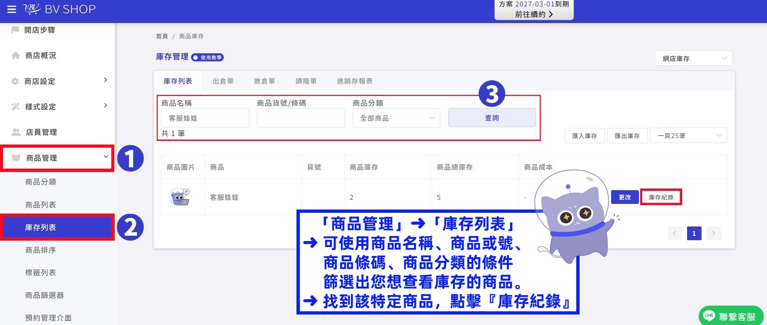Click the 商品貨號/條碼 input field
This screenshot has height=325, width=767.
300,118
